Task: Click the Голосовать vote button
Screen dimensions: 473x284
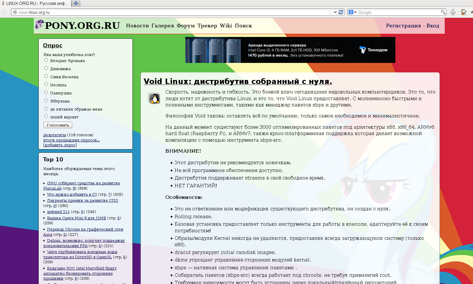Action: [x=58, y=125]
